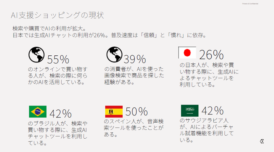Click the Spain flag icon
The height and width of the screenshot is (152, 274).
[x=114, y=111]
